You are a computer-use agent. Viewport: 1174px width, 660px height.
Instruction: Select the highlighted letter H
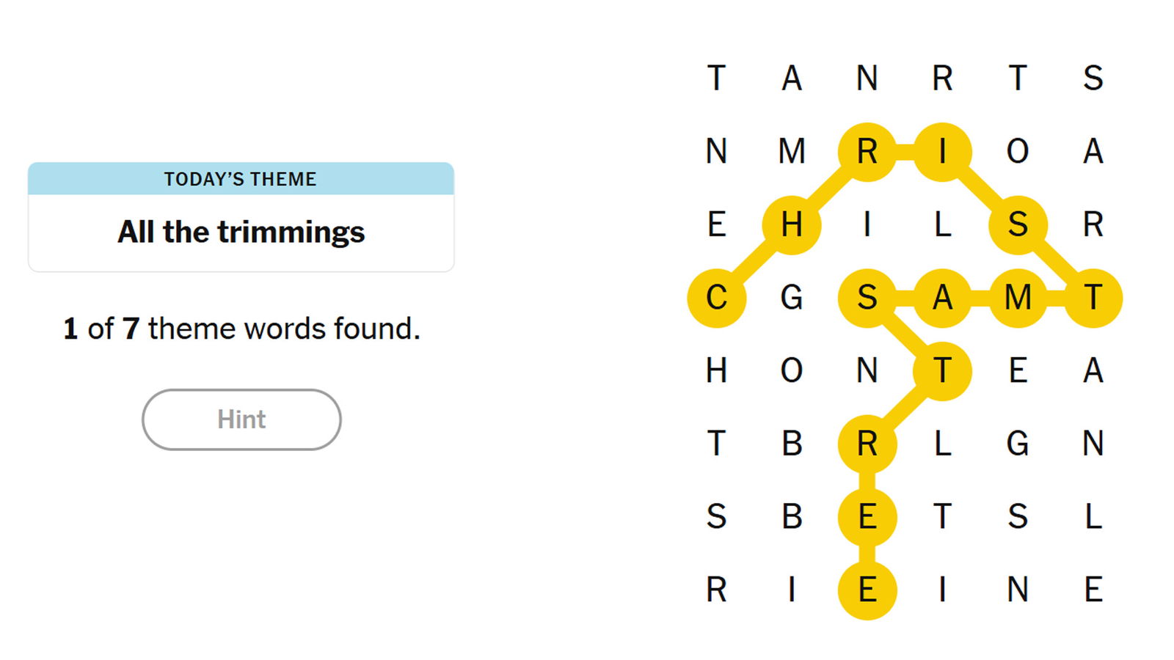(x=792, y=224)
